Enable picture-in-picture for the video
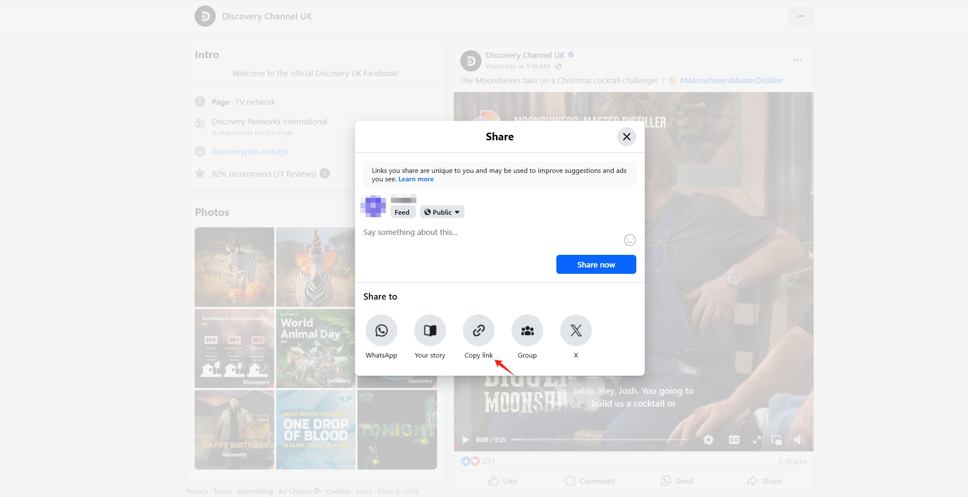Screen dimensions: 968x497 tap(776, 440)
